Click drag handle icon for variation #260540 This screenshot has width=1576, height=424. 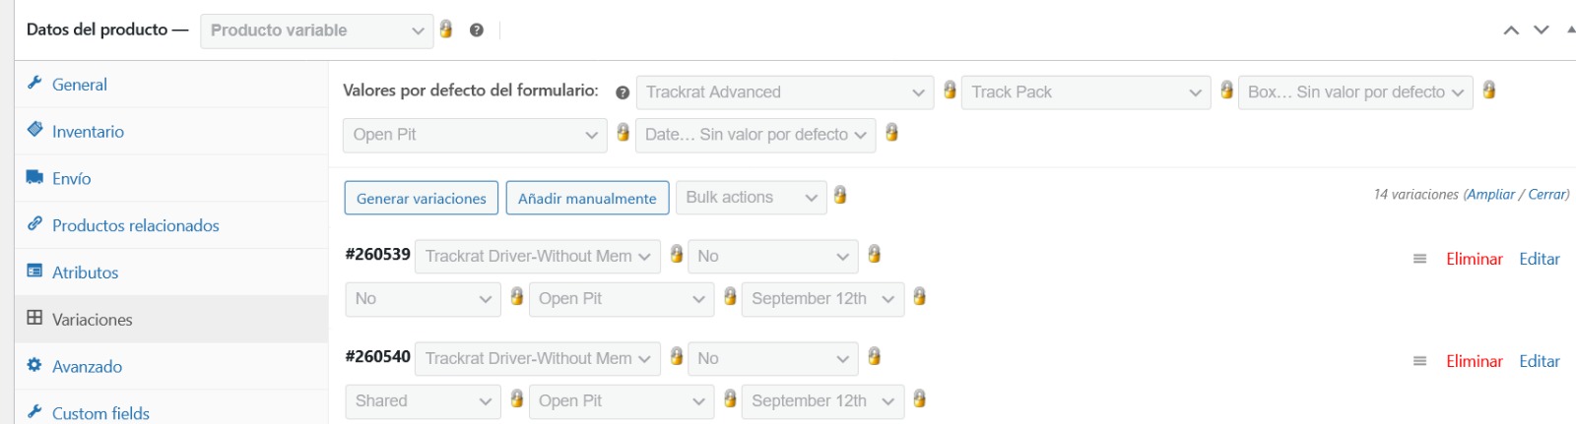(1419, 362)
